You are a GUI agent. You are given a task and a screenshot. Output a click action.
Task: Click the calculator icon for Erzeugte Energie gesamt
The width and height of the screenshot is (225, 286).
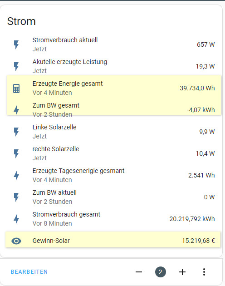pos(16,89)
